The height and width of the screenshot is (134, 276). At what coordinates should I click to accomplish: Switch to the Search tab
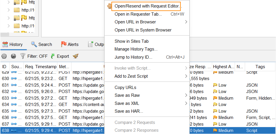coord(42,44)
